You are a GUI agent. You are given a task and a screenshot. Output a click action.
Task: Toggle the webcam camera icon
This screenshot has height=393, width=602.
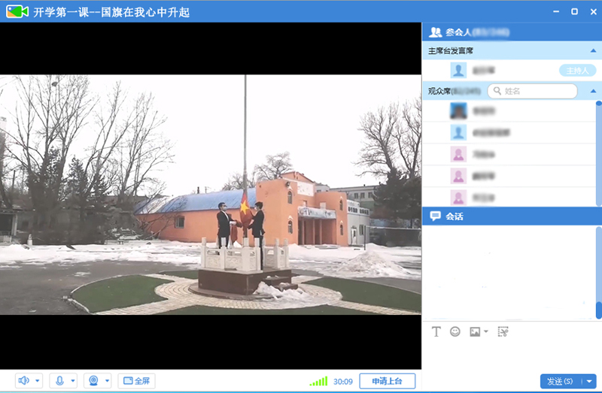pos(94,381)
